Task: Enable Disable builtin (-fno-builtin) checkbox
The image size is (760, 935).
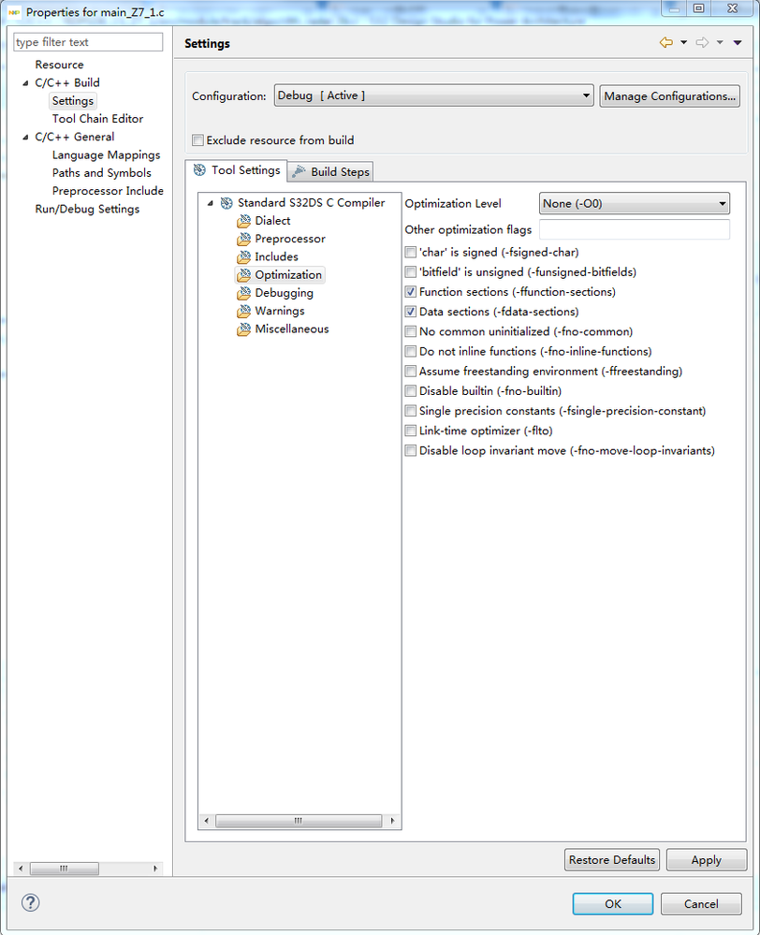Action: pos(411,391)
